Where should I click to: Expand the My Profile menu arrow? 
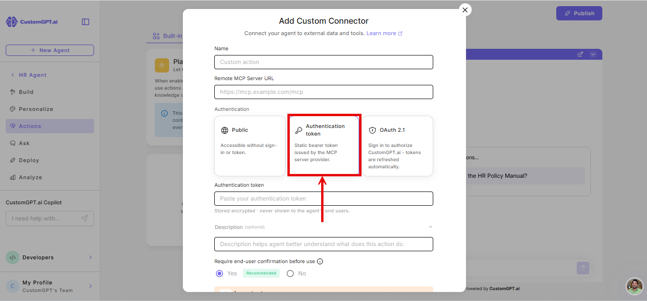tap(91, 286)
